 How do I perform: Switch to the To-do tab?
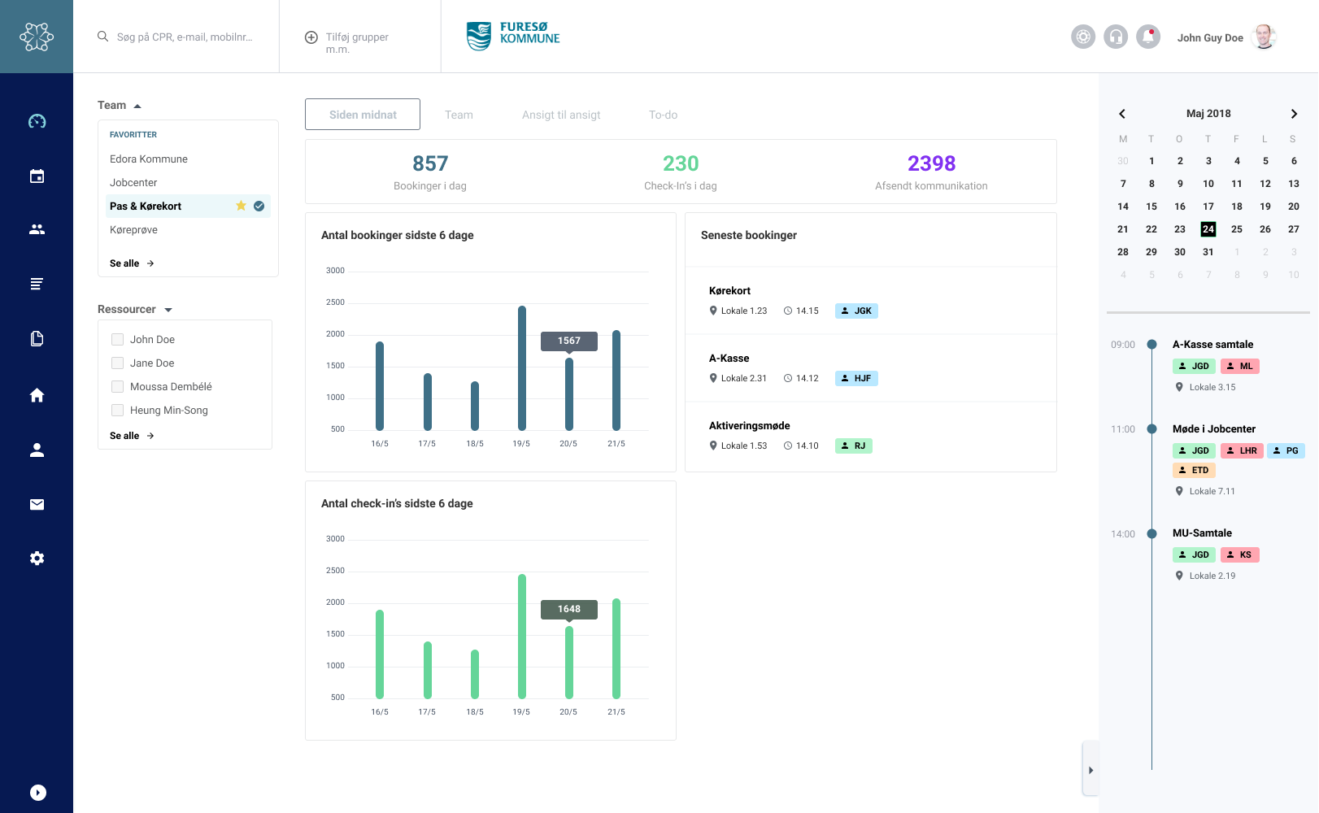tap(663, 115)
